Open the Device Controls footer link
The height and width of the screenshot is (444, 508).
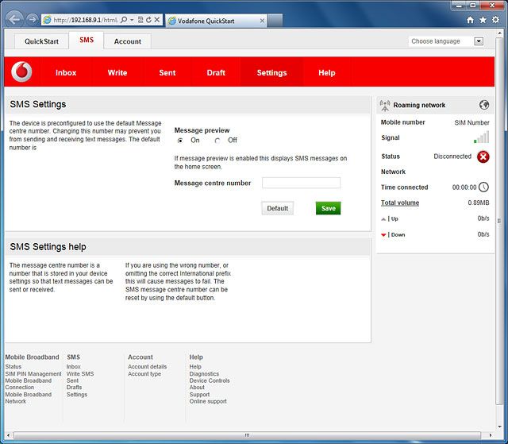210,380
